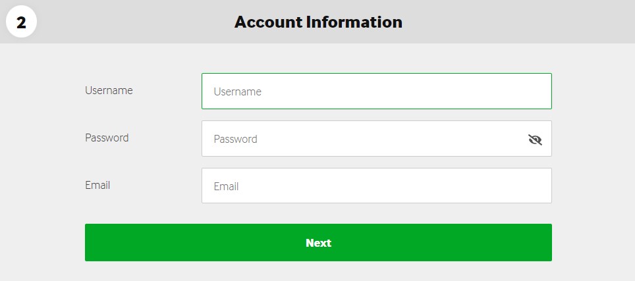Submit the form via the Next label
Viewport: 635px width, 281px height.
(318, 243)
